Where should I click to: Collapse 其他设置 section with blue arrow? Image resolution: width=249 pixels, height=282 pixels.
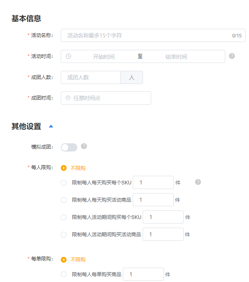pos(51,126)
